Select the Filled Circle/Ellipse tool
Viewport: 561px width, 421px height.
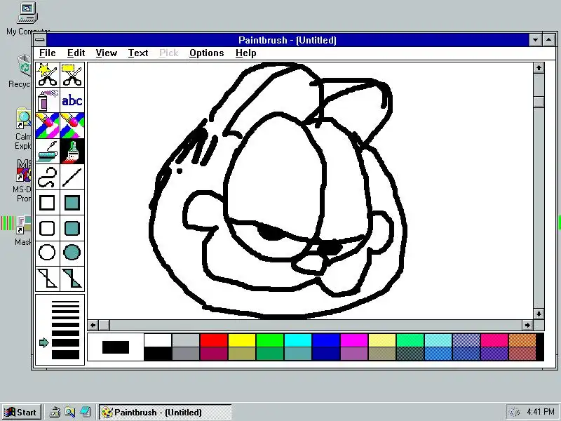pyautogui.click(x=72, y=253)
